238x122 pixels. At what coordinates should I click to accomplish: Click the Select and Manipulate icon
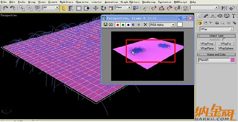pyautogui.click(x=145, y=8)
